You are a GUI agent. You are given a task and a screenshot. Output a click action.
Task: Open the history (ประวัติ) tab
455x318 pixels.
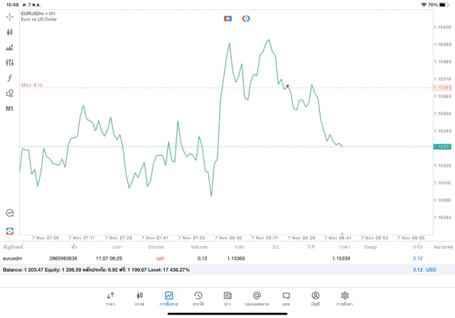coord(198,298)
